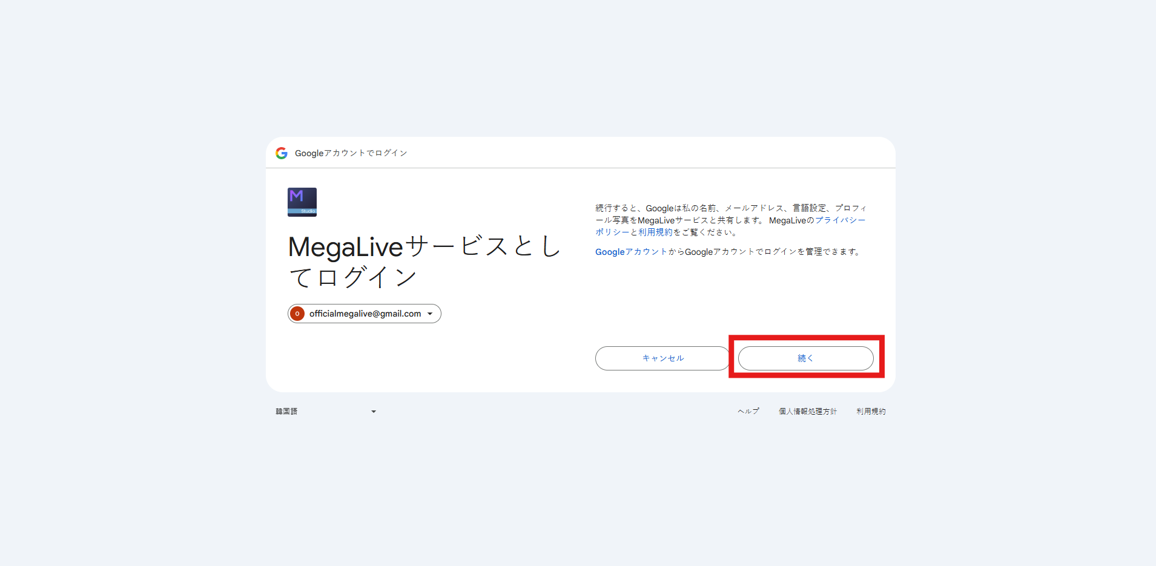Open the officialmegalive@gmail.com account switcher

coord(365,314)
